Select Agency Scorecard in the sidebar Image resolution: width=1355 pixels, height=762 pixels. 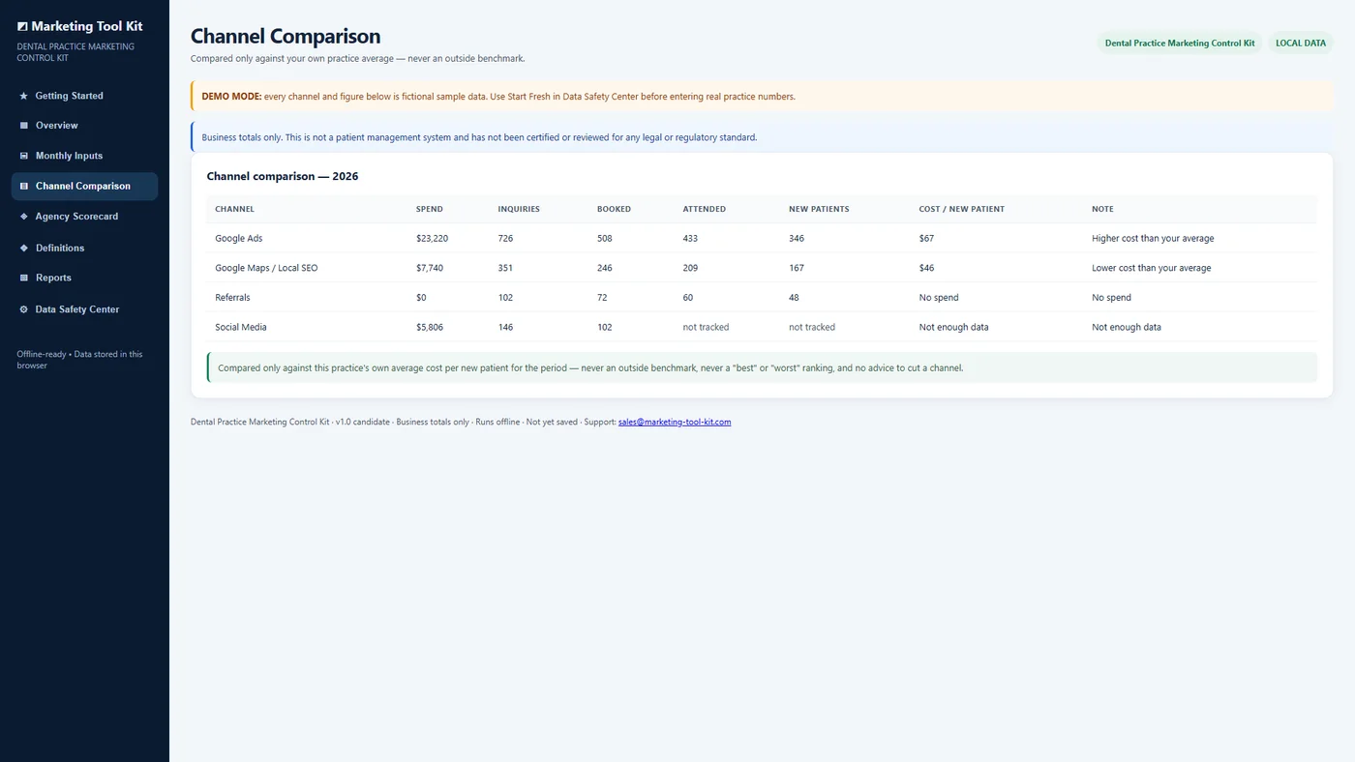84,217
